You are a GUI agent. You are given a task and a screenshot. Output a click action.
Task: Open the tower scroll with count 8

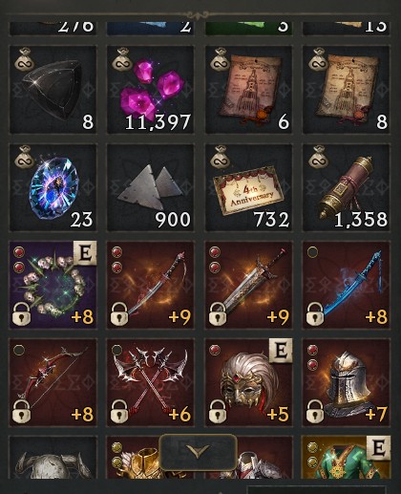point(347,90)
